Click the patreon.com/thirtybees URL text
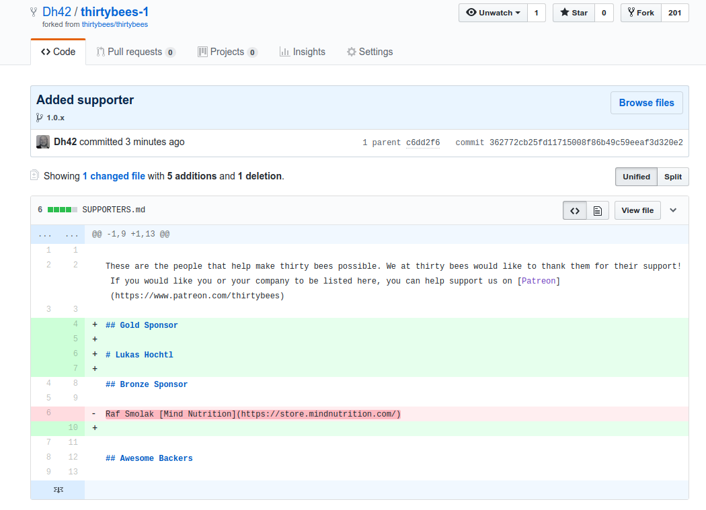Image resolution: width=706 pixels, height=510 pixels. coord(198,296)
